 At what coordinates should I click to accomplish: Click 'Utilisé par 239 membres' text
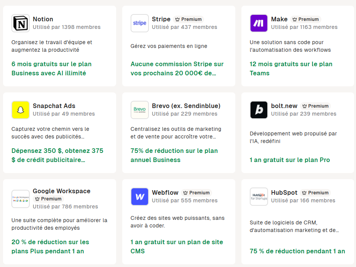tap(304, 114)
